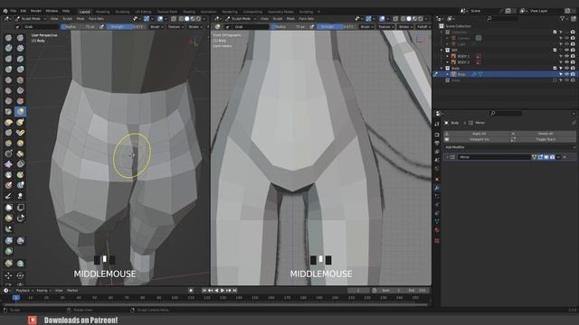Toggle viewport overlays in User Perspective view
This screenshot has width=579, height=325.
pos(160,18)
